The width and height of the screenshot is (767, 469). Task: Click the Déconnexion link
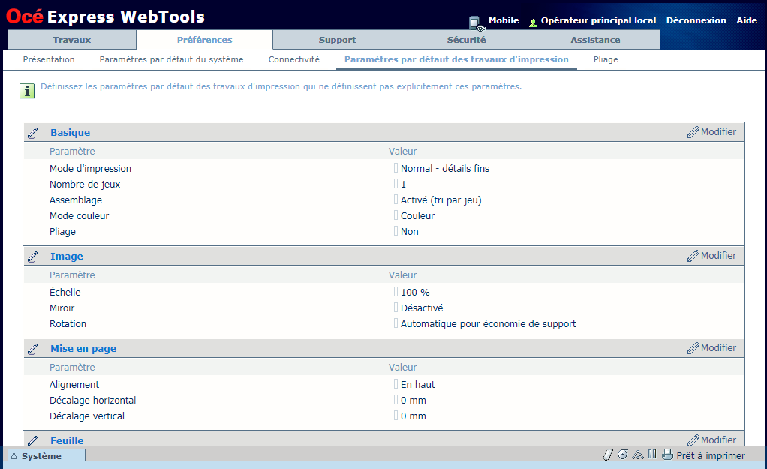pos(696,20)
